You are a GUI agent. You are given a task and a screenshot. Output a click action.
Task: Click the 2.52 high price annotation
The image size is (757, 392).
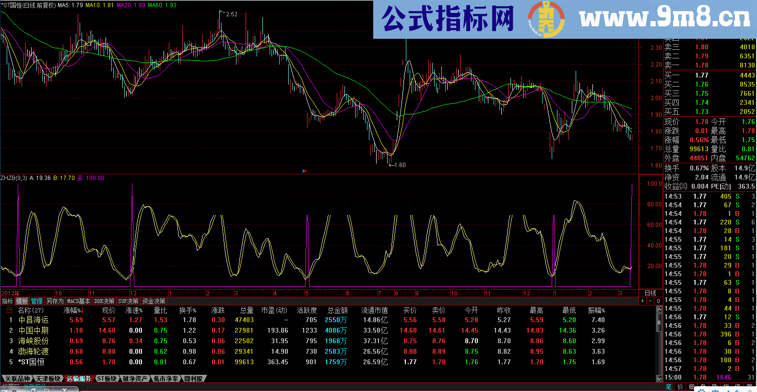pyautogui.click(x=232, y=14)
